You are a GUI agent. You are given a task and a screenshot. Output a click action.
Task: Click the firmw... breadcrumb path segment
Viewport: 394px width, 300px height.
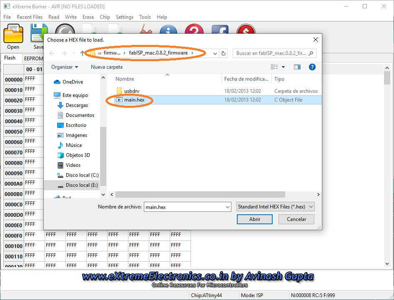point(112,53)
